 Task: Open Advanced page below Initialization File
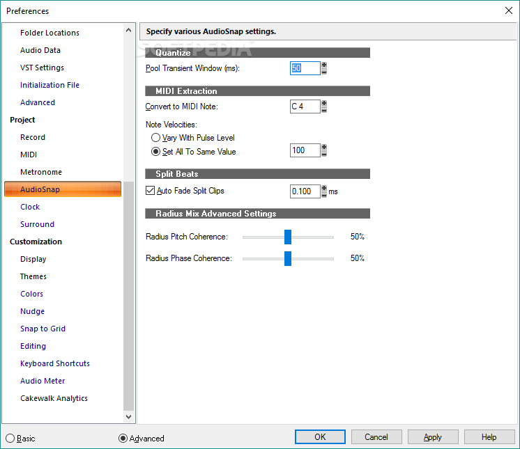point(38,102)
